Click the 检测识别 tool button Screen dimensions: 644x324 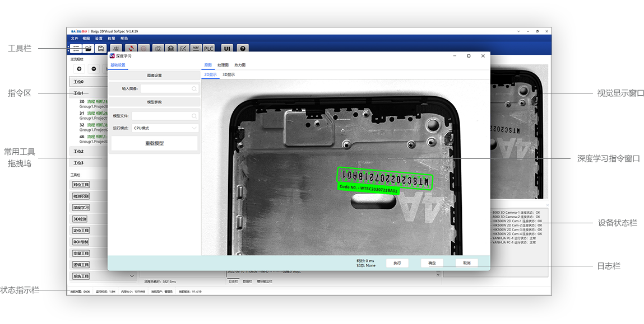(81, 196)
